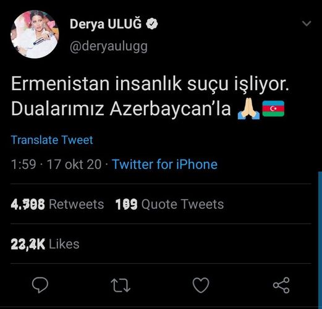Screen dimensions: 322x309
Task: Click the Derya ULUĞ display name
Action: click(106, 23)
